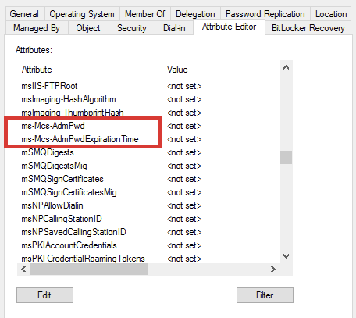
Task: Click the horizontal scrollbar right arrow
Action: 273,269
